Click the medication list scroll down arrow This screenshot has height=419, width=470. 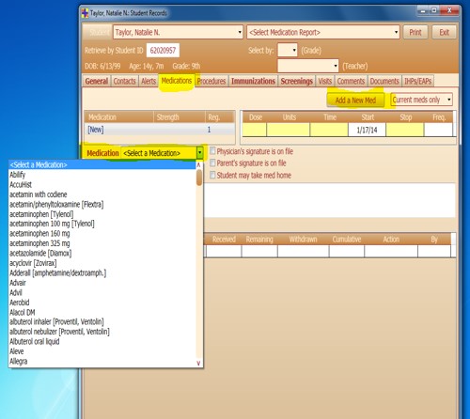coord(198,363)
